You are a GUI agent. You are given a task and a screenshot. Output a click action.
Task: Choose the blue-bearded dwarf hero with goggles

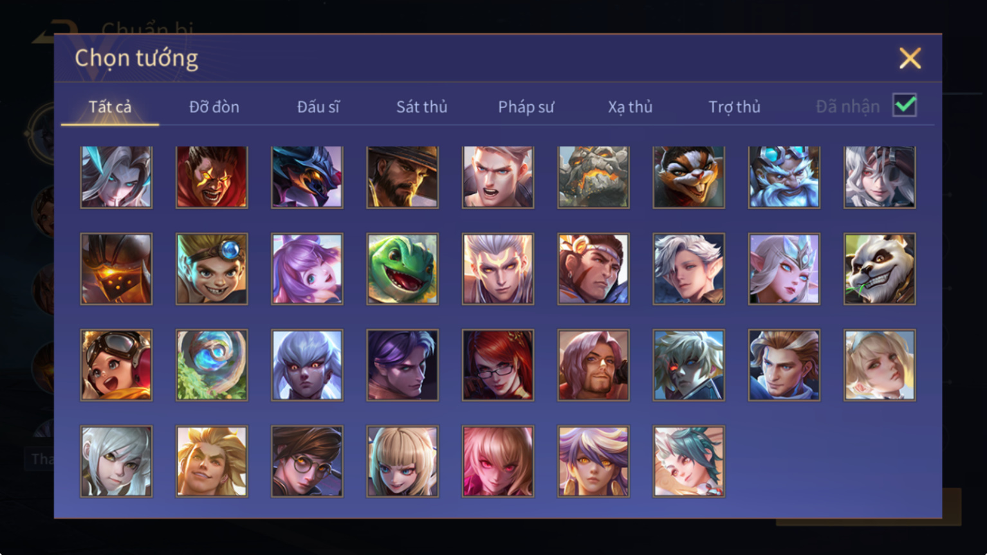tap(784, 177)
